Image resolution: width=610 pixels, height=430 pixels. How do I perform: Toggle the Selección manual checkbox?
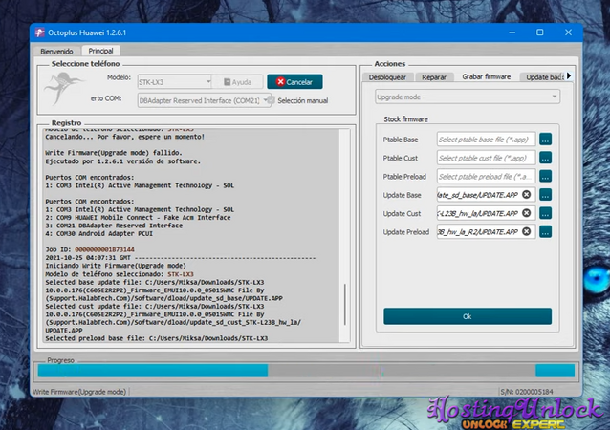coord(271,100)
